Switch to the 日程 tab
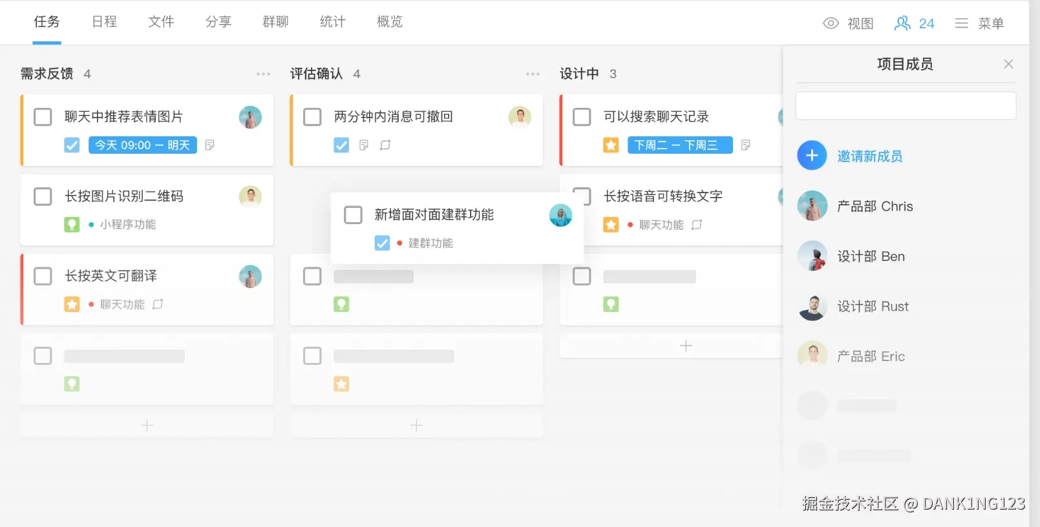This screenshot has height=527, width=1040. [104, 22]
